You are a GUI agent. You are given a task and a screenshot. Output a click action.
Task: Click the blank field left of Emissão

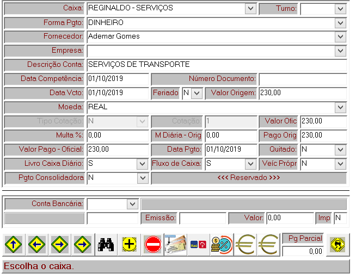click(113, 218)
